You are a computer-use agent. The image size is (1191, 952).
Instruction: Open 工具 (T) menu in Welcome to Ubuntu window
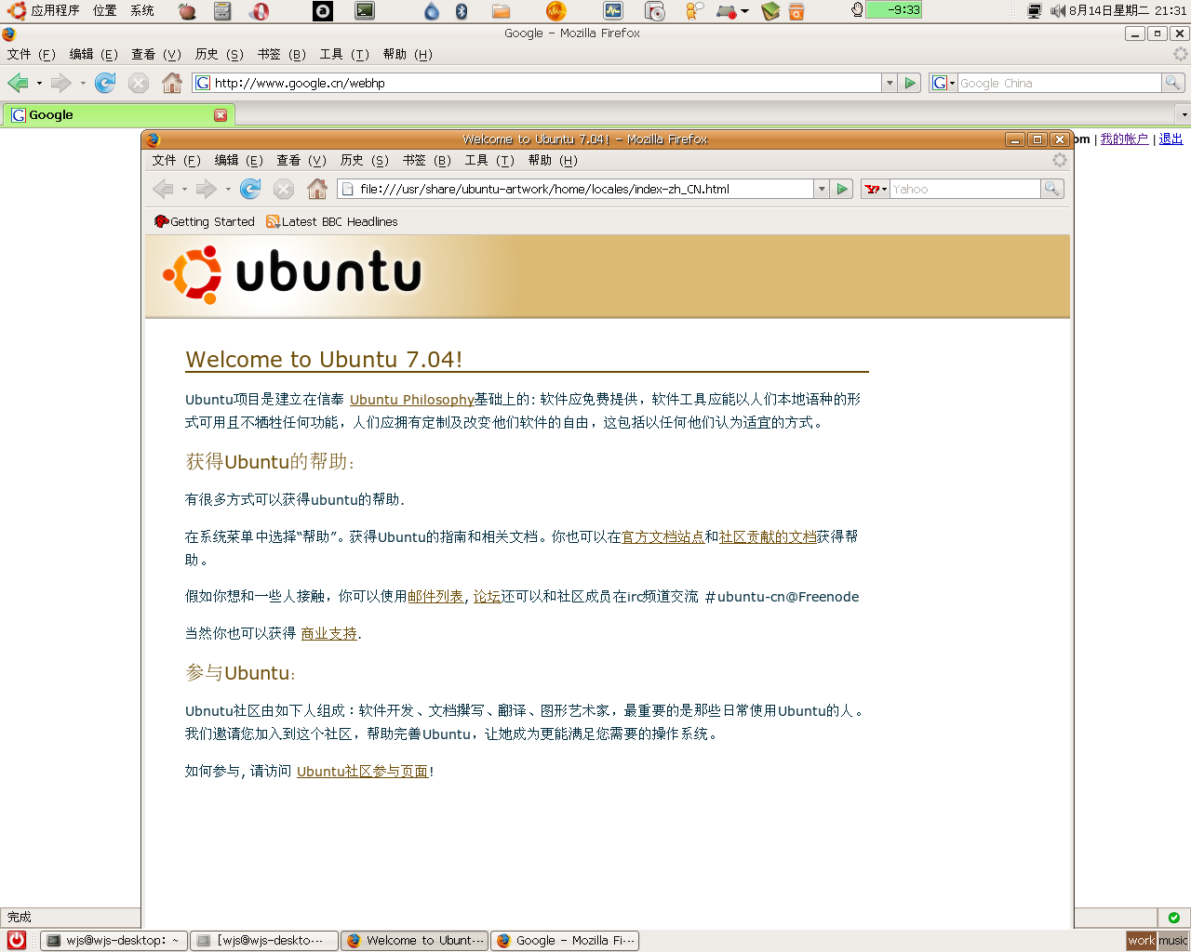(x=489, y=160)
